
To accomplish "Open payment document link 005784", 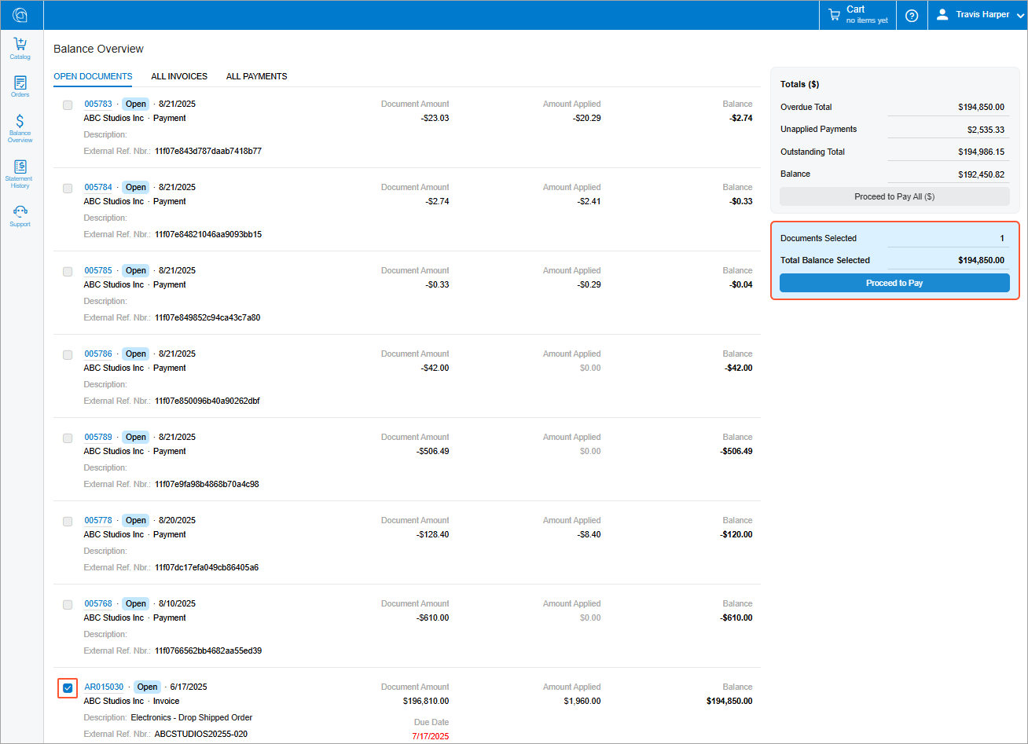I will pyautogui.click(x=98, y=187).
